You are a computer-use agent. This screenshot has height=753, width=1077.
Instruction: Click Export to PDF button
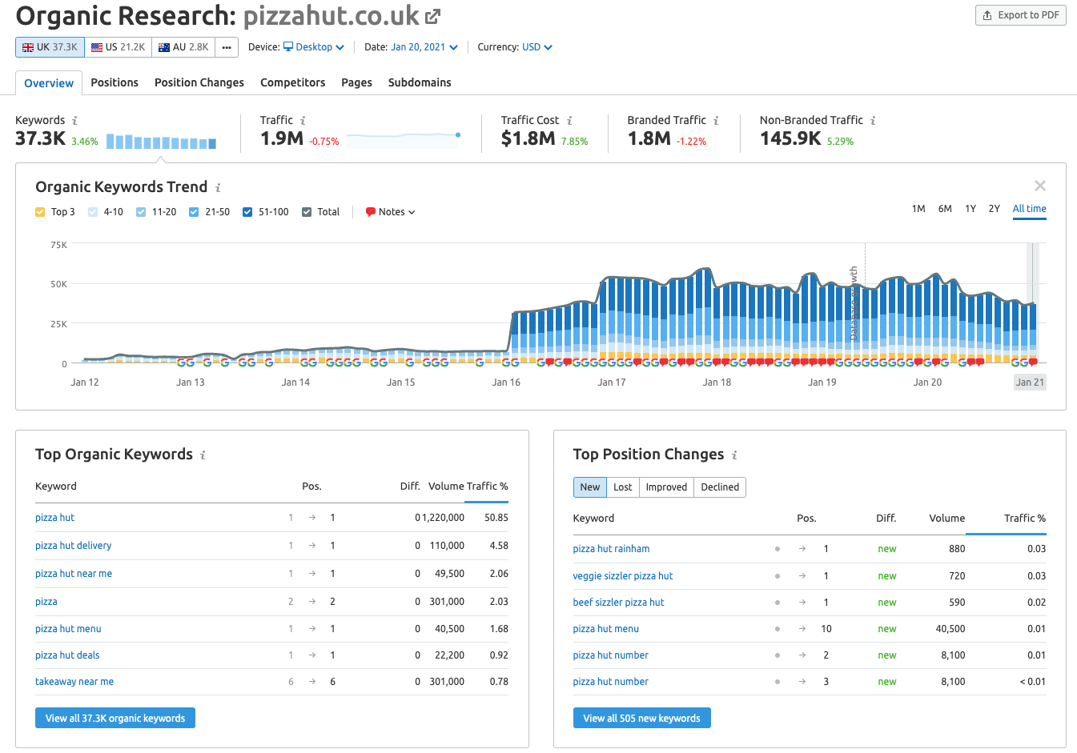(x=1021, y=15)
